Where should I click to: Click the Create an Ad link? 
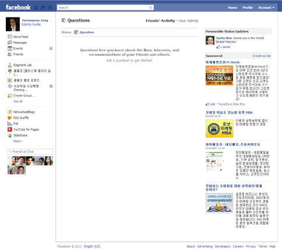point(262,56)
